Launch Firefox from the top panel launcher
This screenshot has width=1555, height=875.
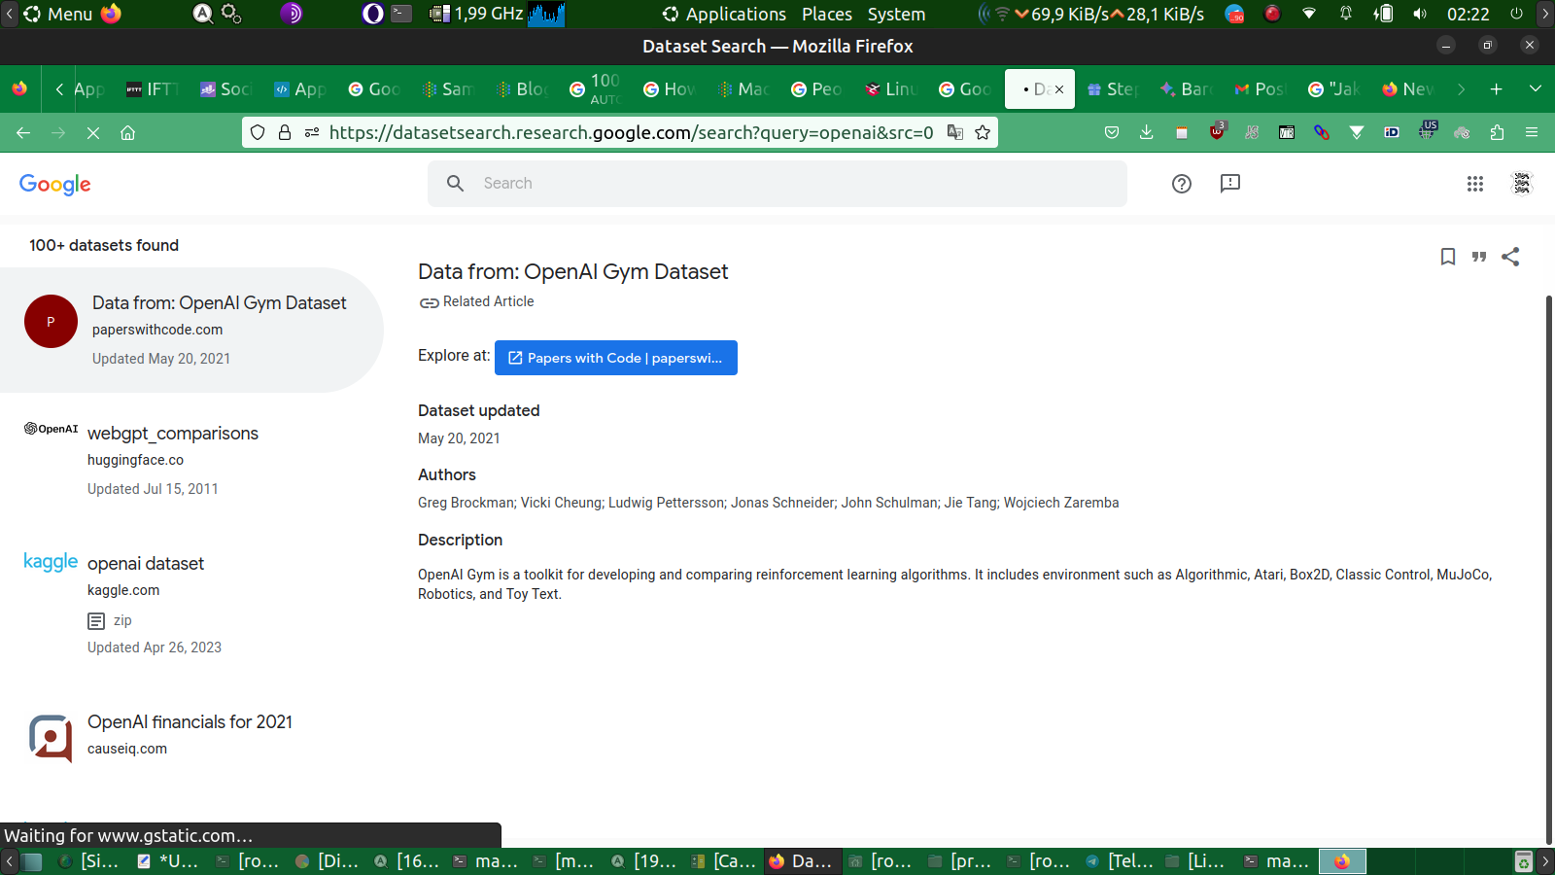(x=111, y=14)
